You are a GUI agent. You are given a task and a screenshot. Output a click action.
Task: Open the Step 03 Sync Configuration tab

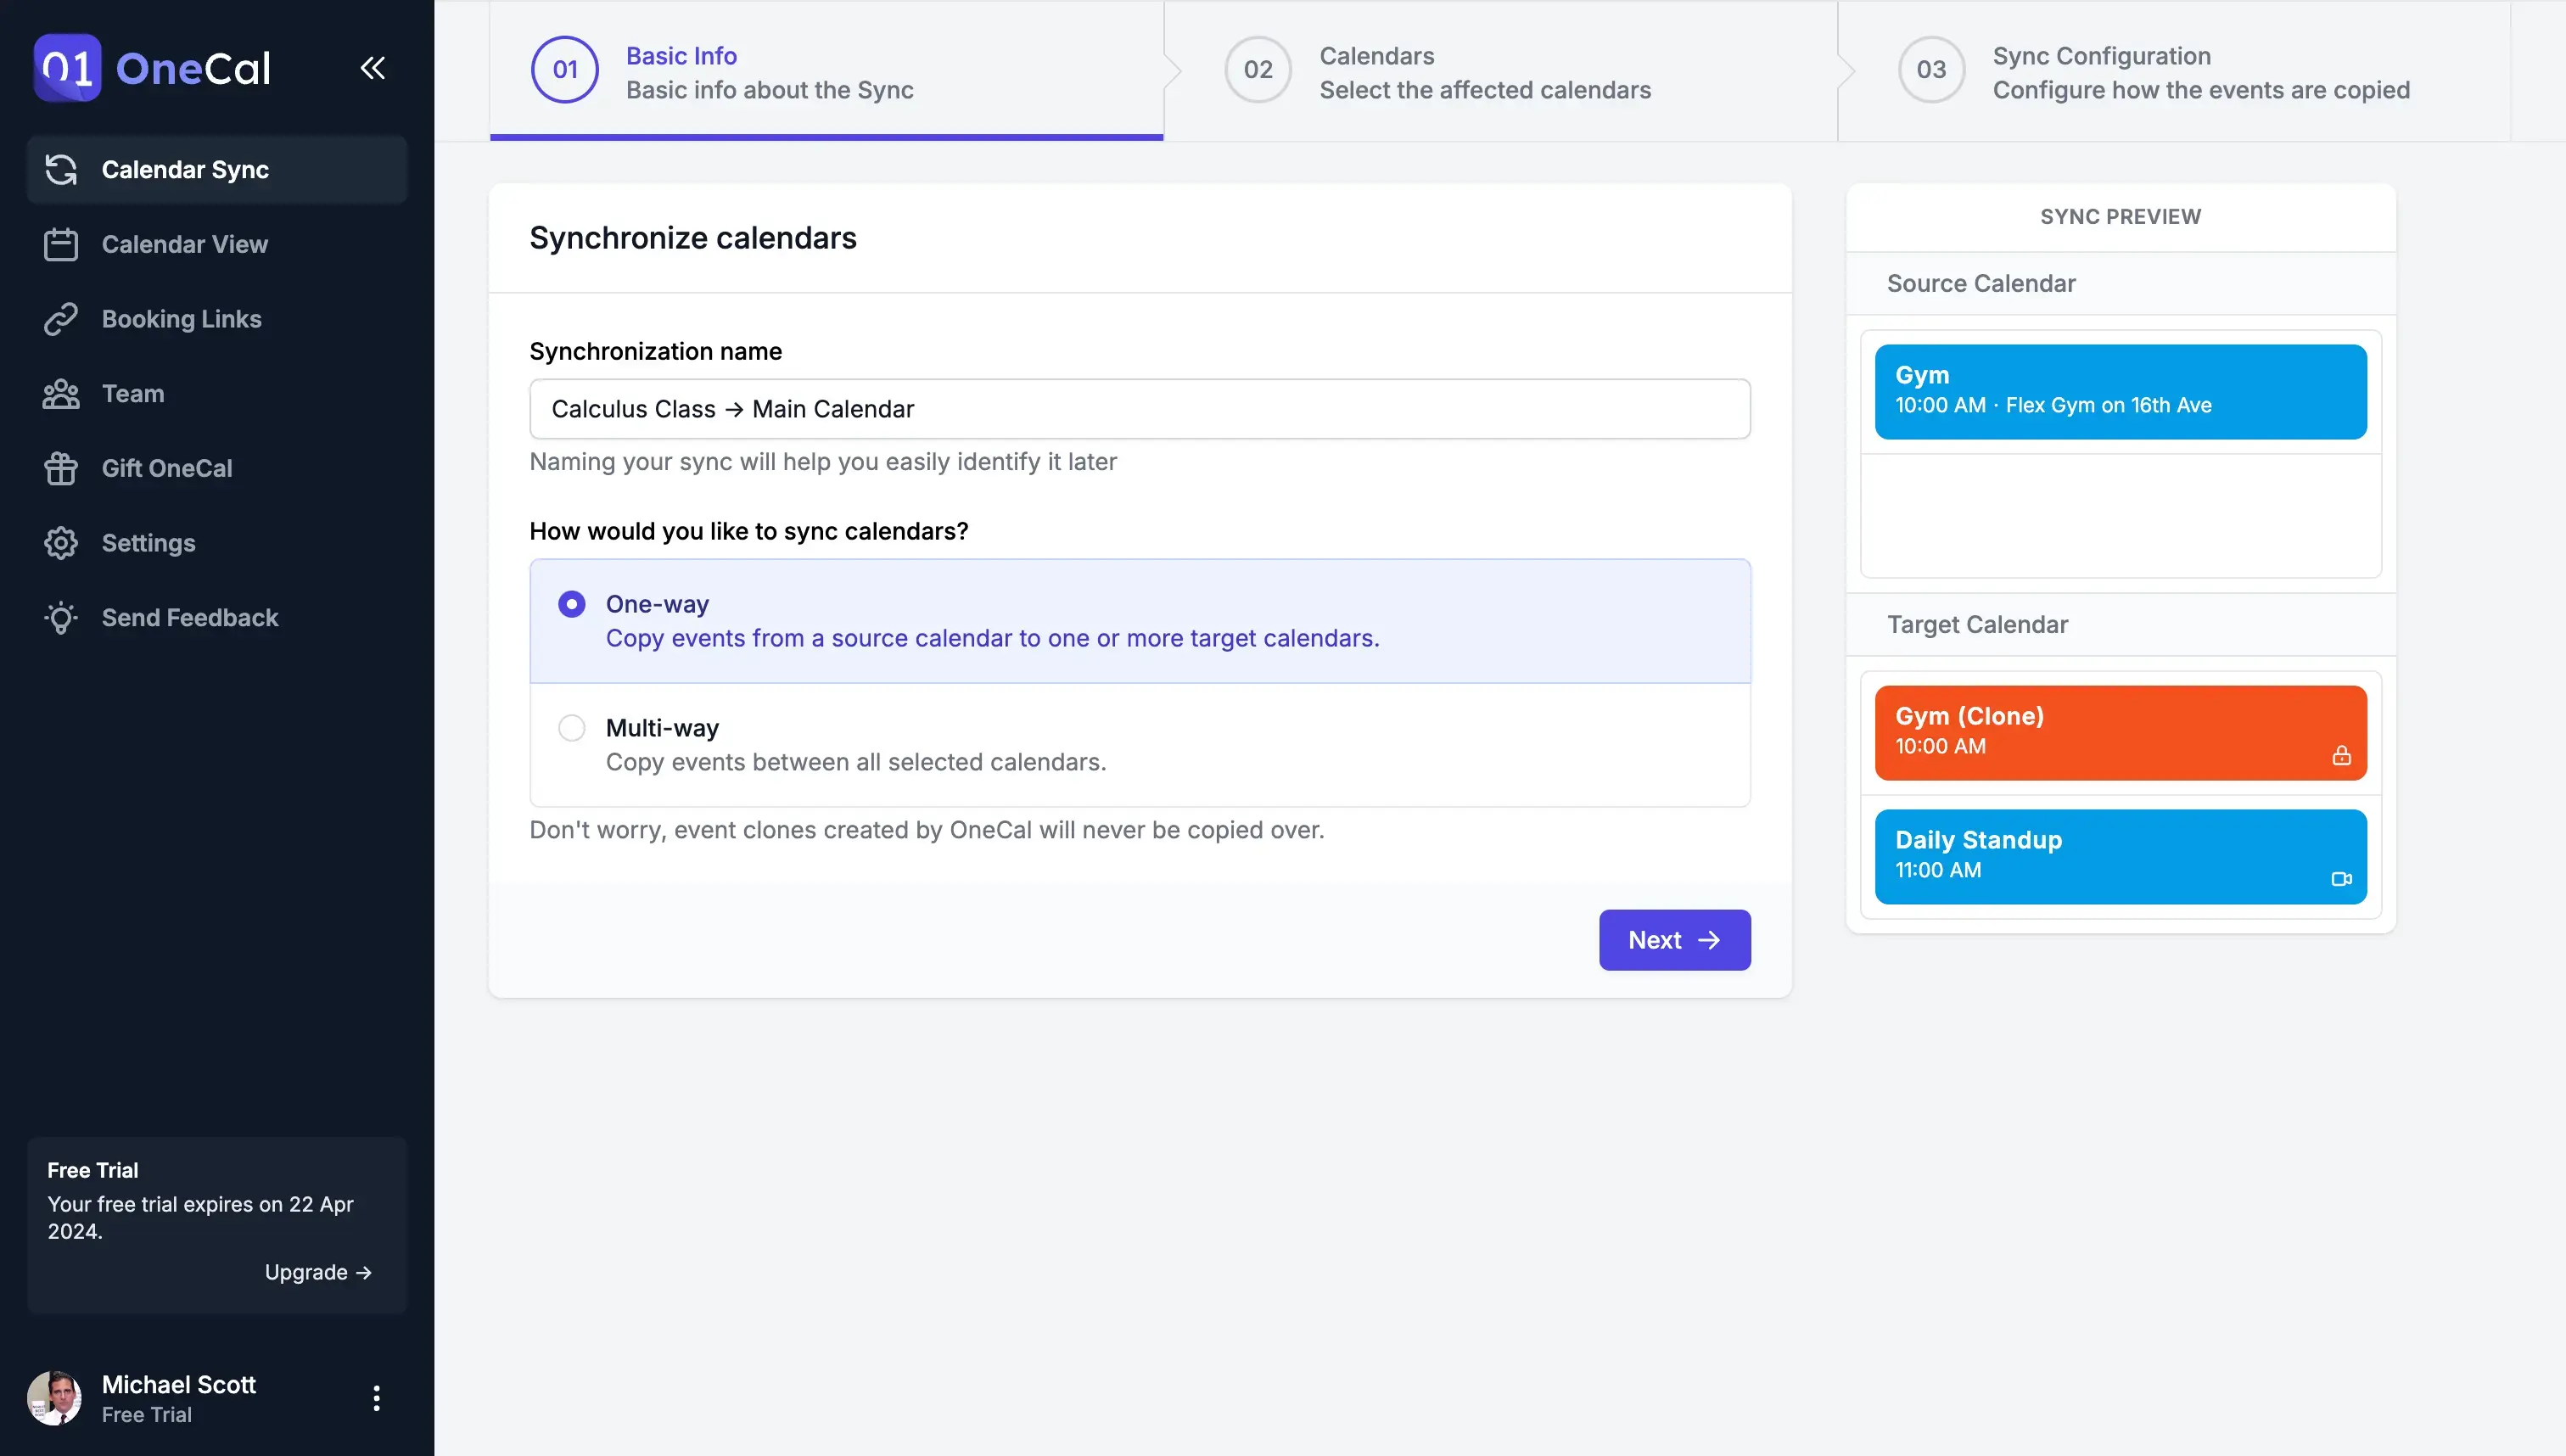point(2199,70)
